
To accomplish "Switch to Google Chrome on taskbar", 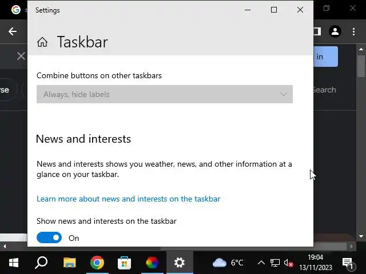I will 97,263.
